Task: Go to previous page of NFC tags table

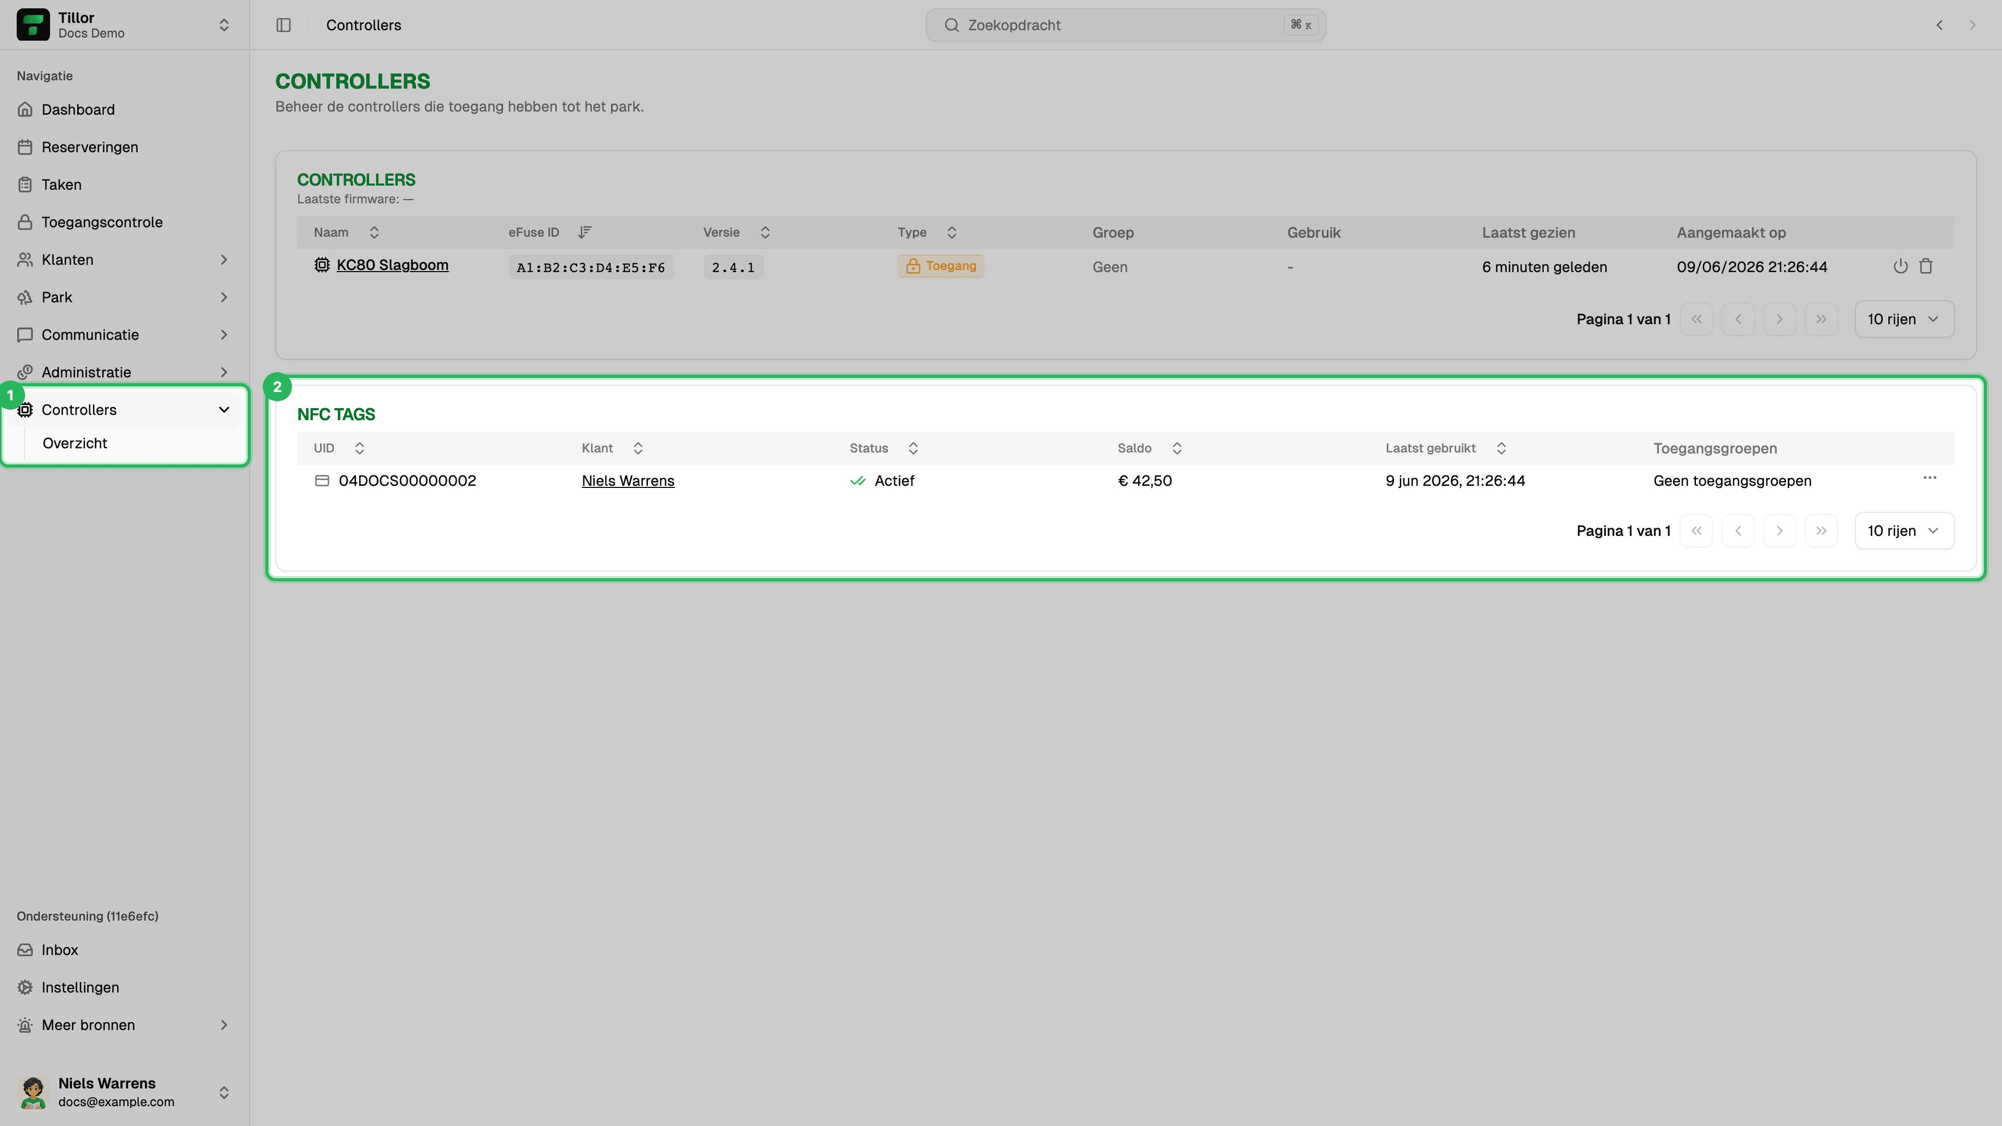Action: pos(1739,531)
